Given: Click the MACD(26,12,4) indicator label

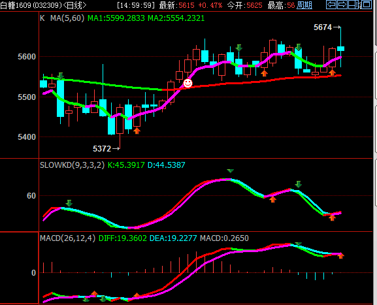Looking at the screenshot, I should [x=67, y=238].
